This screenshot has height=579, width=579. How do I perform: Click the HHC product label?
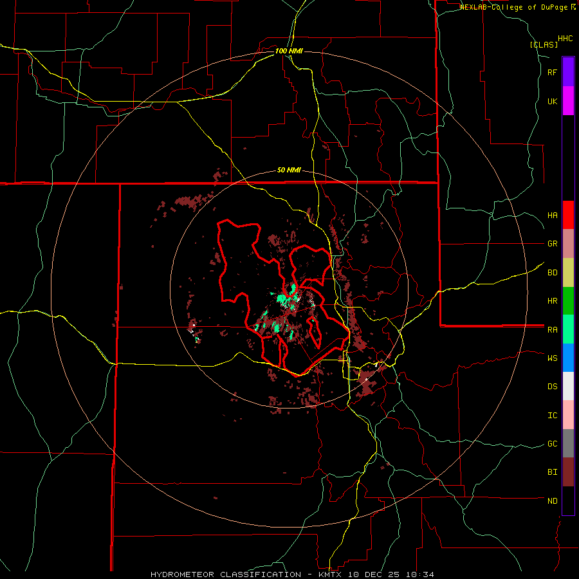pyautogui.click(x=565, y=39)
